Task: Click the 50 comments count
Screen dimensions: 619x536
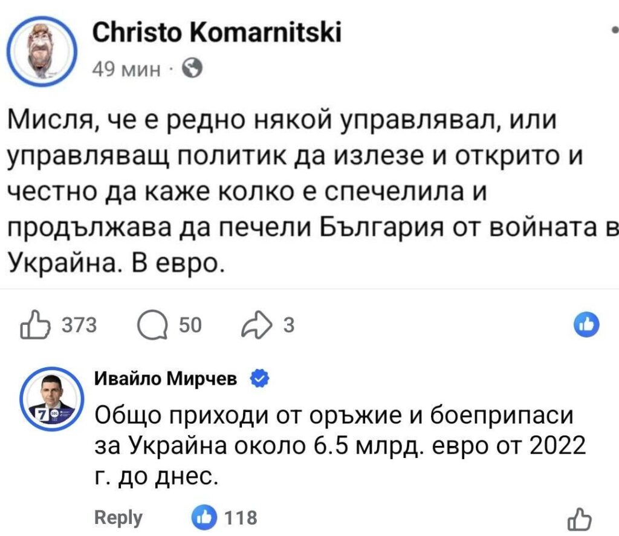Action: tap(189, 325)
